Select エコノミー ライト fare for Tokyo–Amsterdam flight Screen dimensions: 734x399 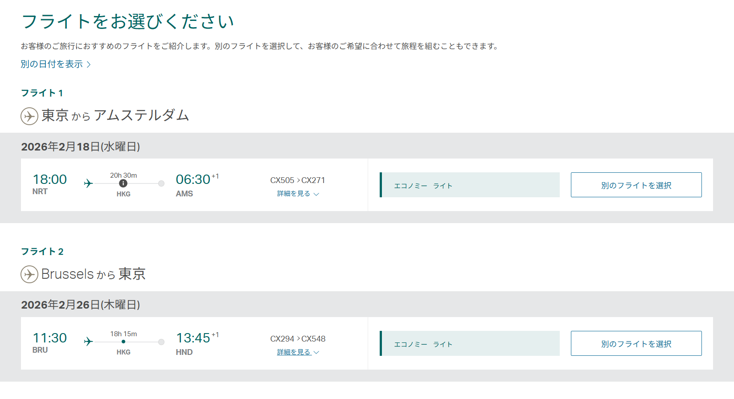tap(470, 185)
